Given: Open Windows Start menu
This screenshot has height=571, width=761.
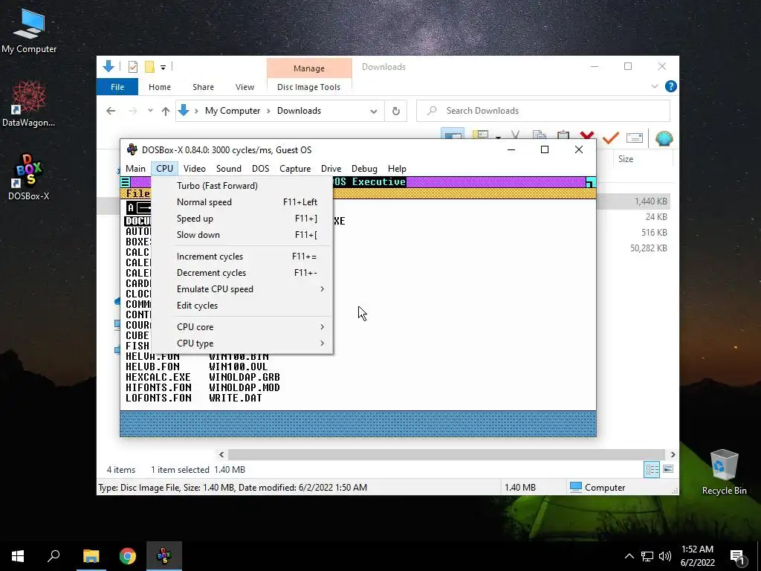Looking at the screenshot, I should point(18,556).
